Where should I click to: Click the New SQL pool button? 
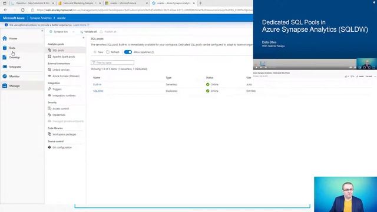pos(98,52)
